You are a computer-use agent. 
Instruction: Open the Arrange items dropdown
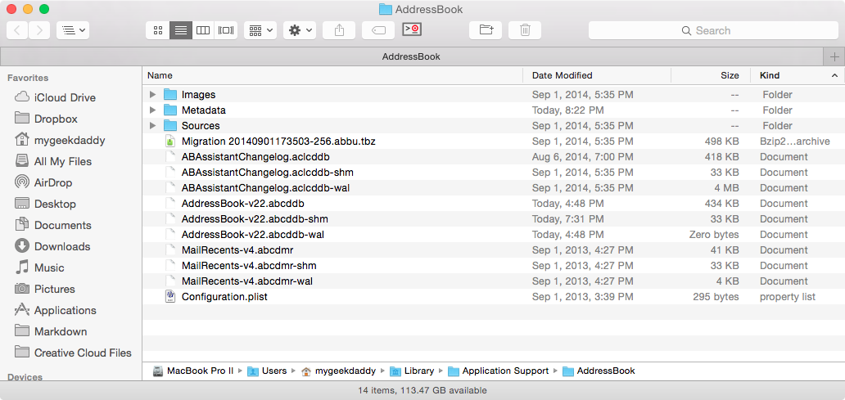pyautogui.click(x=260, y=30)
